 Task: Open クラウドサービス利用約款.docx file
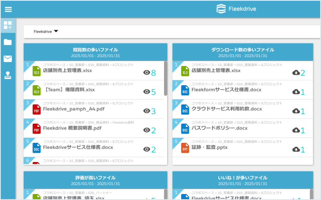click(x=227, y=109)
